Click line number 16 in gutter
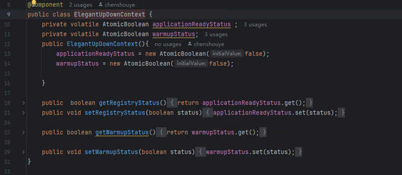402x175 pixels. coord(7,83)
